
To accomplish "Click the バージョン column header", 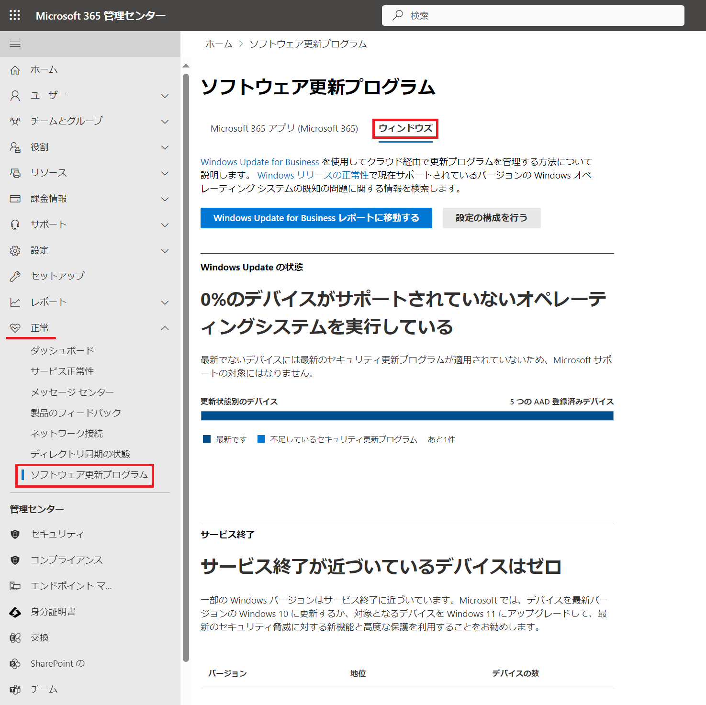I will (x=227, y=673).
